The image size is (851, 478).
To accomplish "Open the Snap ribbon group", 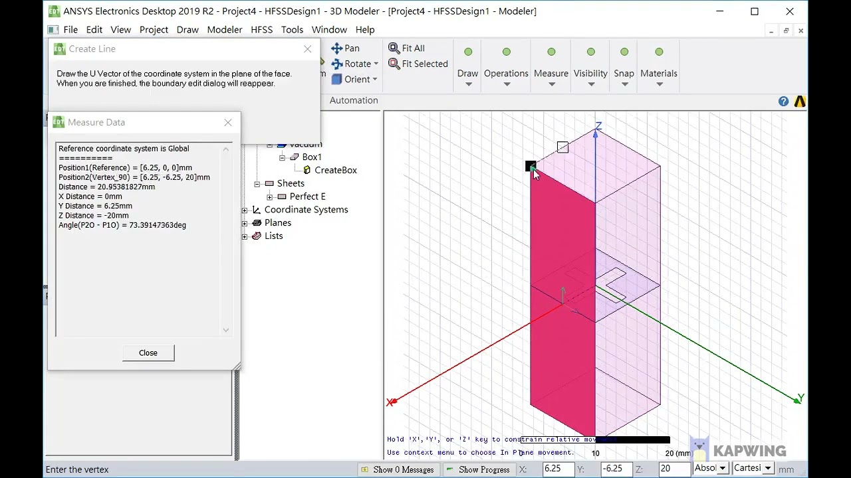I will click(624, 68).
